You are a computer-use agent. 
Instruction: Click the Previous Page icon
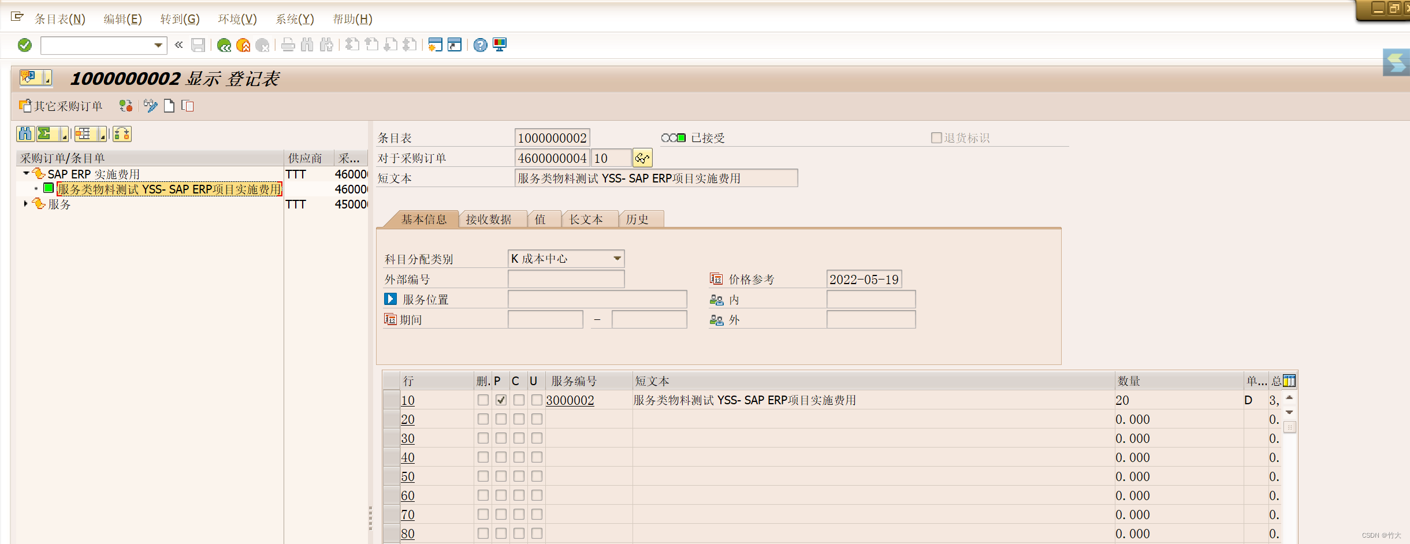coord(371,45)
